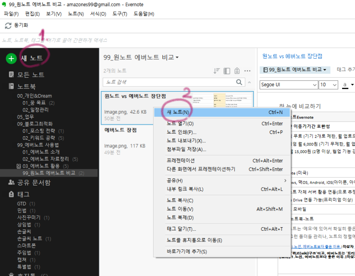
Task: Click the sync arrows icon
Action: [x=8, y=26]
